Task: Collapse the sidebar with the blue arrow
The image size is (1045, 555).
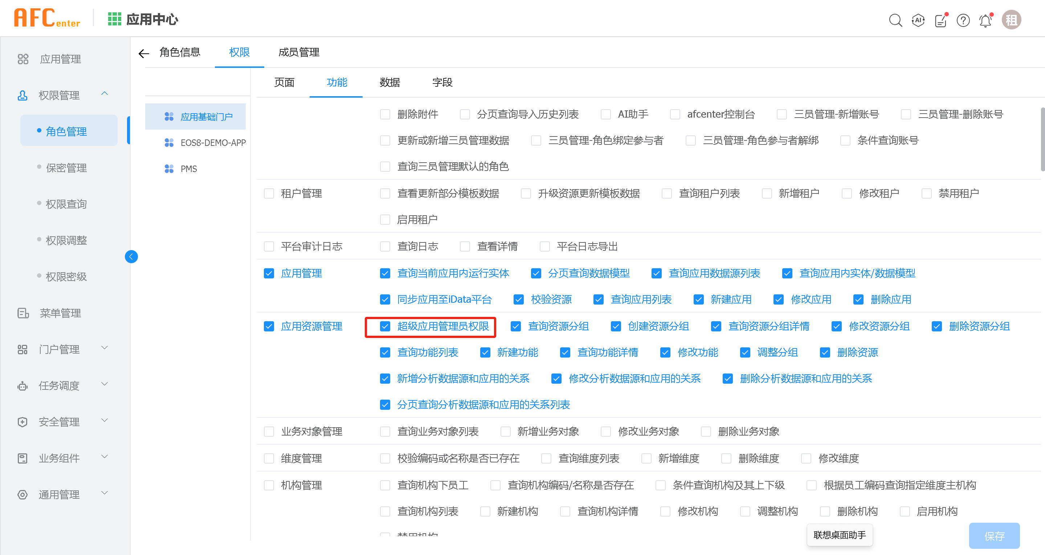Action: (131, 256)
